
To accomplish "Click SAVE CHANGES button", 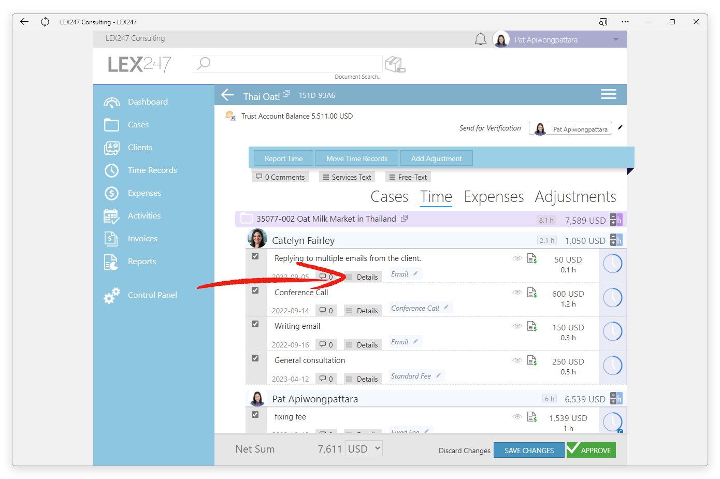I will coord(529,451).
